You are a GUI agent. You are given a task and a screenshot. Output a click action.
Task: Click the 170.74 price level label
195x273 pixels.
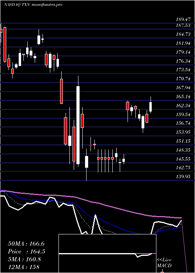coord(183,79)
